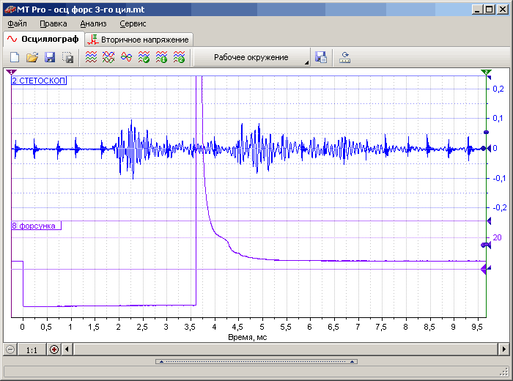Open the Анализ menu
Viewport: 513px width, 381px height.
tap(93, 23)
